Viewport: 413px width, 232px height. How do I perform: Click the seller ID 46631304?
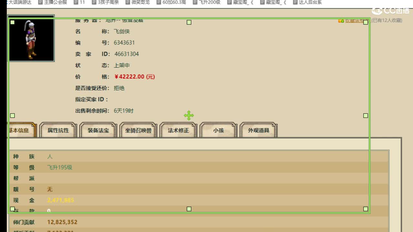[126, 54]
